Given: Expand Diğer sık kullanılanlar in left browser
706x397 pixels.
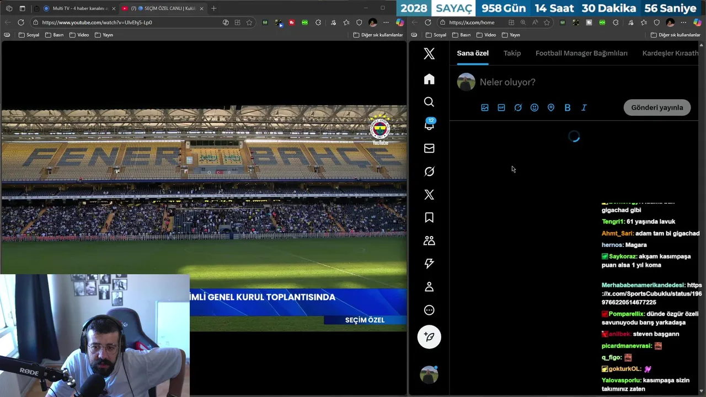Looking at the screenshot, I should pos(378,35).
